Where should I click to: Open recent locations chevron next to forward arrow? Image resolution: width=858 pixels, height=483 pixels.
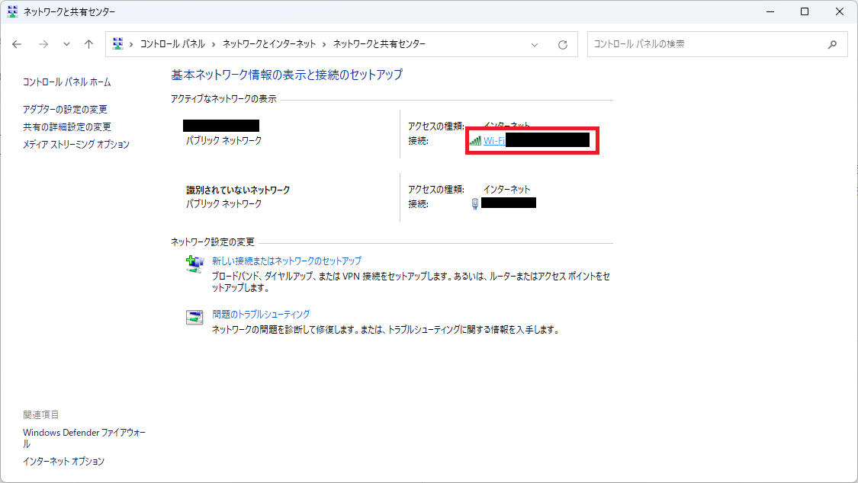(x=66, y=44)
